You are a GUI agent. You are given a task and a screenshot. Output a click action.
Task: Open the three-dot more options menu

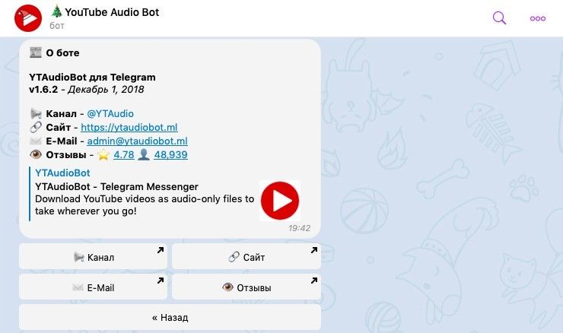tap(538, 18)
